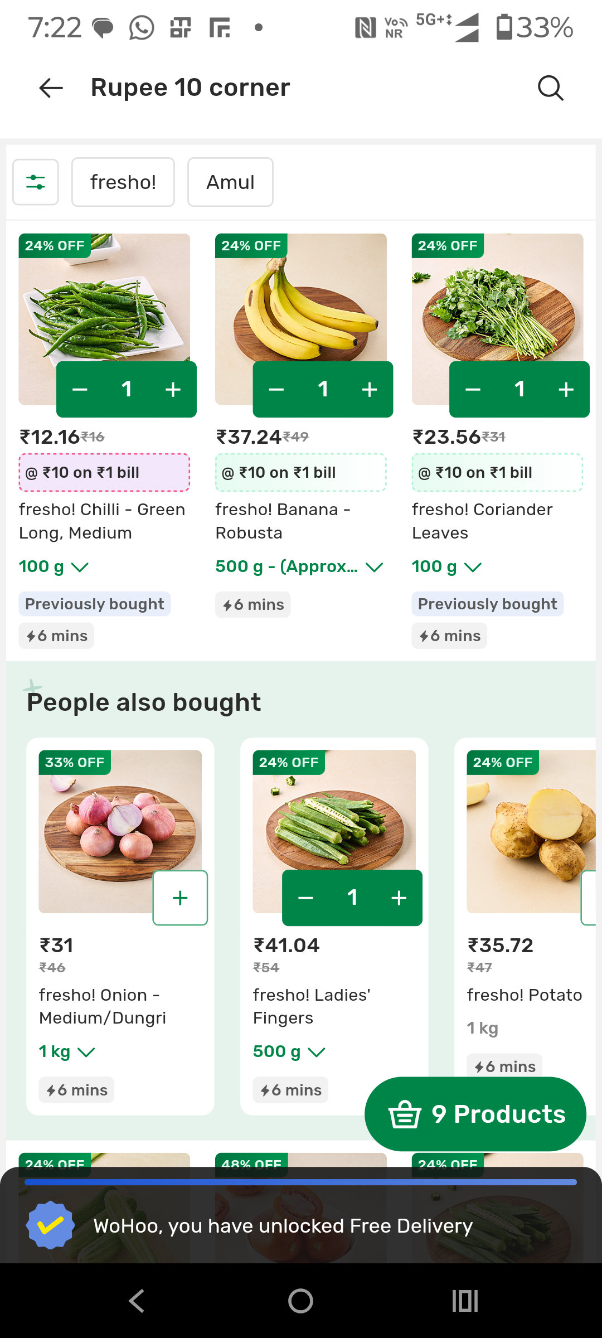The image size is (602, 1338).
Task: Open the 9 Products basket button
Action: 475,1114
